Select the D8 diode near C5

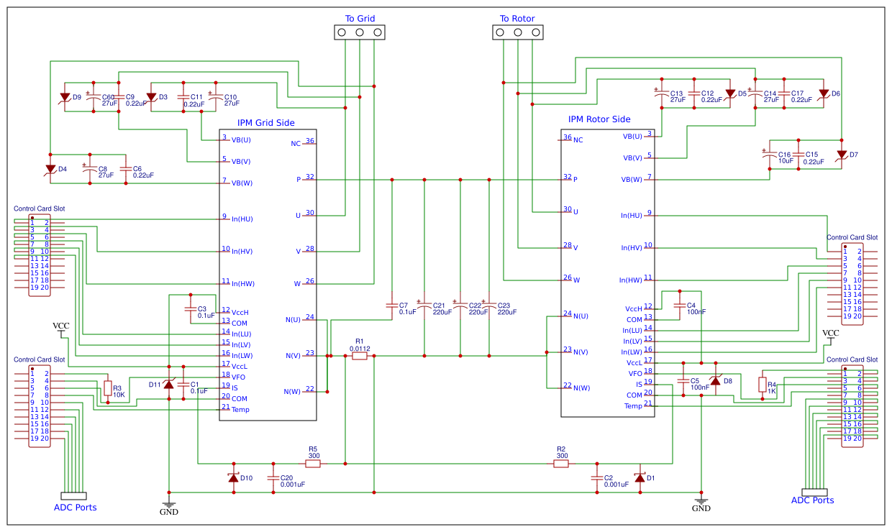[x=717, y=381]
